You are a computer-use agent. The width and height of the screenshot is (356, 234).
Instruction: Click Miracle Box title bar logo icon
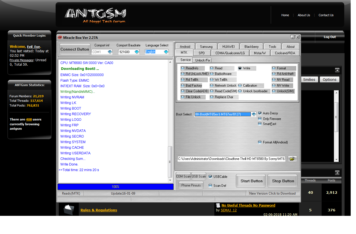point(60,37)
